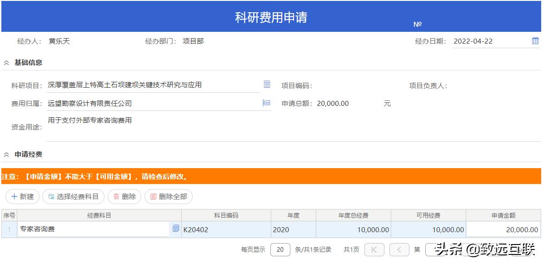The image size is (543, 264).
Task: Collapse the 基础信息 section
Action: (x=6, y=62)
